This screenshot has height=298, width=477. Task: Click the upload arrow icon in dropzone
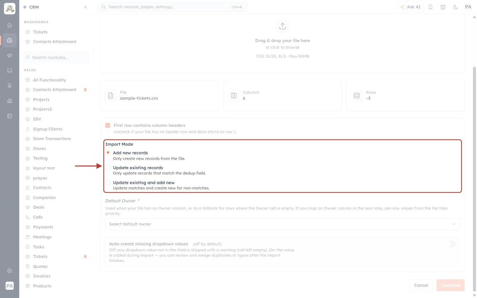coord(283,26)
